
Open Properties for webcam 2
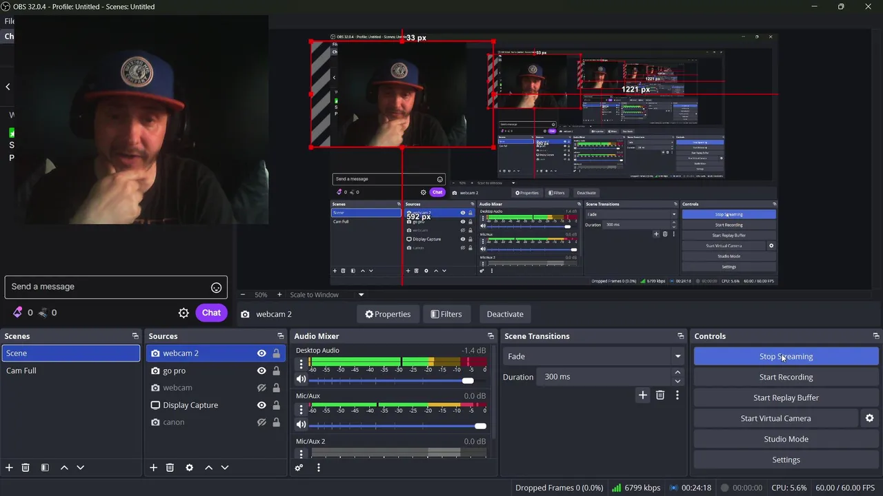click(x=388, y=314)
